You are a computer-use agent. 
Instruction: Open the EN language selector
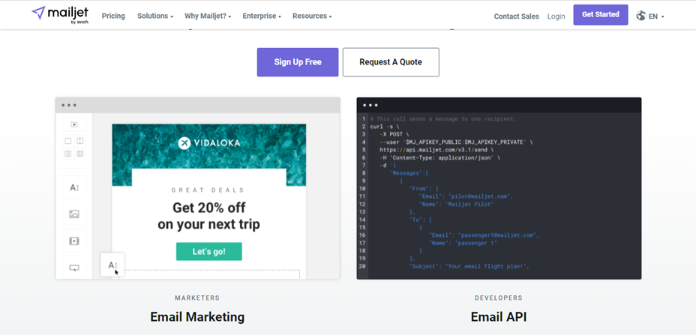tap(655, 16)
